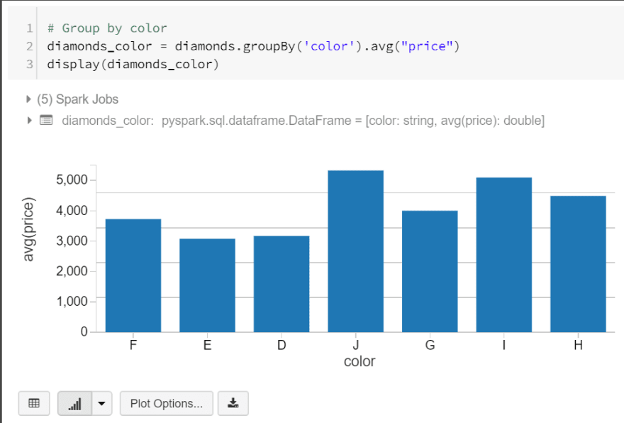Open chart type dropdown arrow
624x423 pixels.
pos(102,403)
